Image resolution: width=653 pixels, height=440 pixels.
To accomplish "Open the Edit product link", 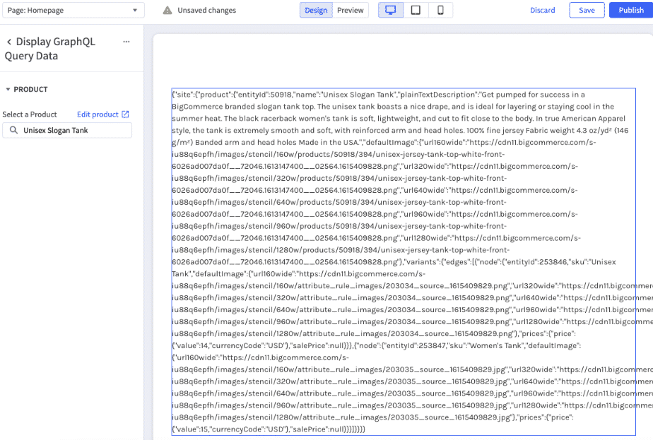I will (98, 114).
